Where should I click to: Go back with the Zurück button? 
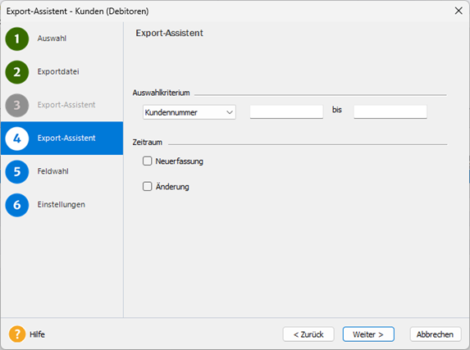tap(308, 334)
